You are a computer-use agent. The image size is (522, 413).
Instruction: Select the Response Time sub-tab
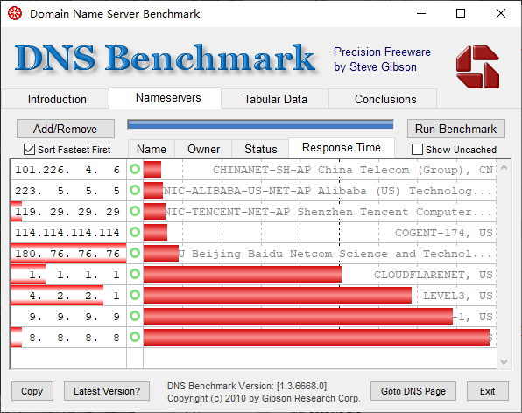coord(342,148)
